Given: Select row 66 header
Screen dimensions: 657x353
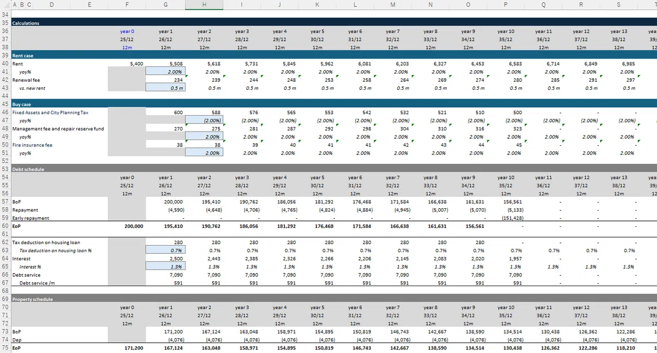Looking at the screenshot, I should 5,275.
